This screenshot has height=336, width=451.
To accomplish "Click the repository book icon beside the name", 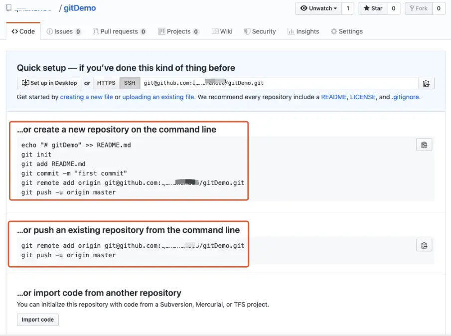I will pos(9,8).
